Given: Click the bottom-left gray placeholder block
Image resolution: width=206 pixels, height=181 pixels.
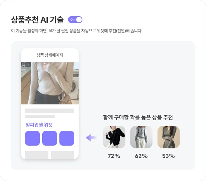Looking at the screenshot, I should point(37,155).
